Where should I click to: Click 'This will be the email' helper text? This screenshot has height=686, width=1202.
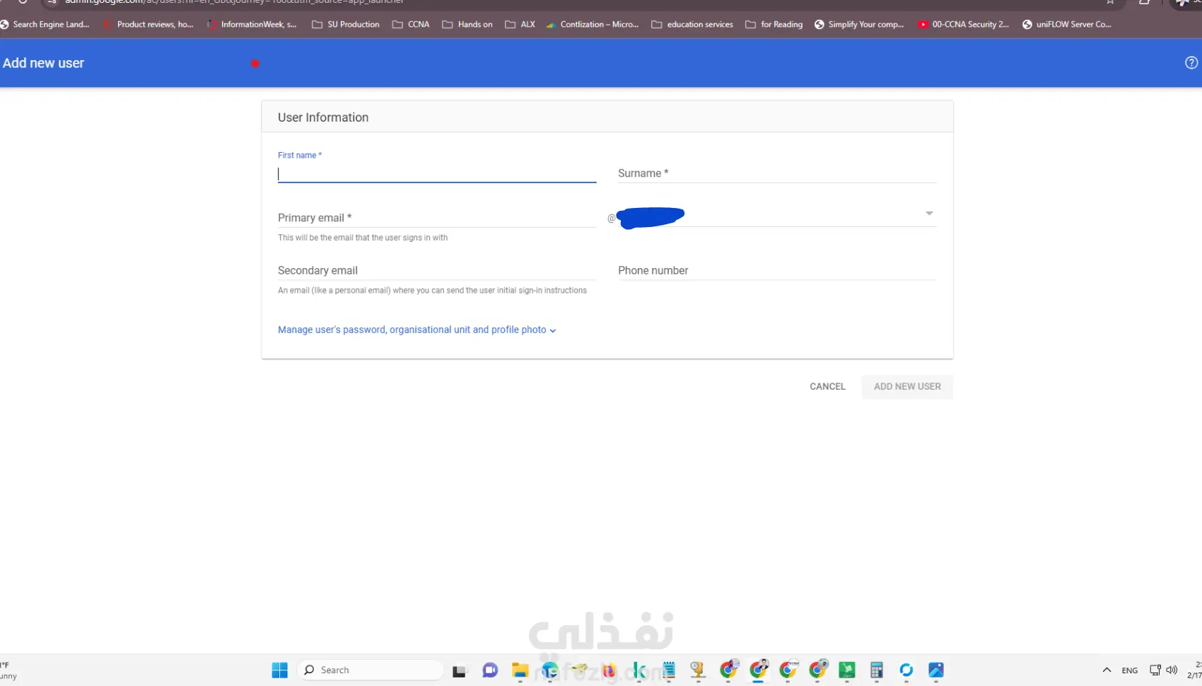(363, 238)
